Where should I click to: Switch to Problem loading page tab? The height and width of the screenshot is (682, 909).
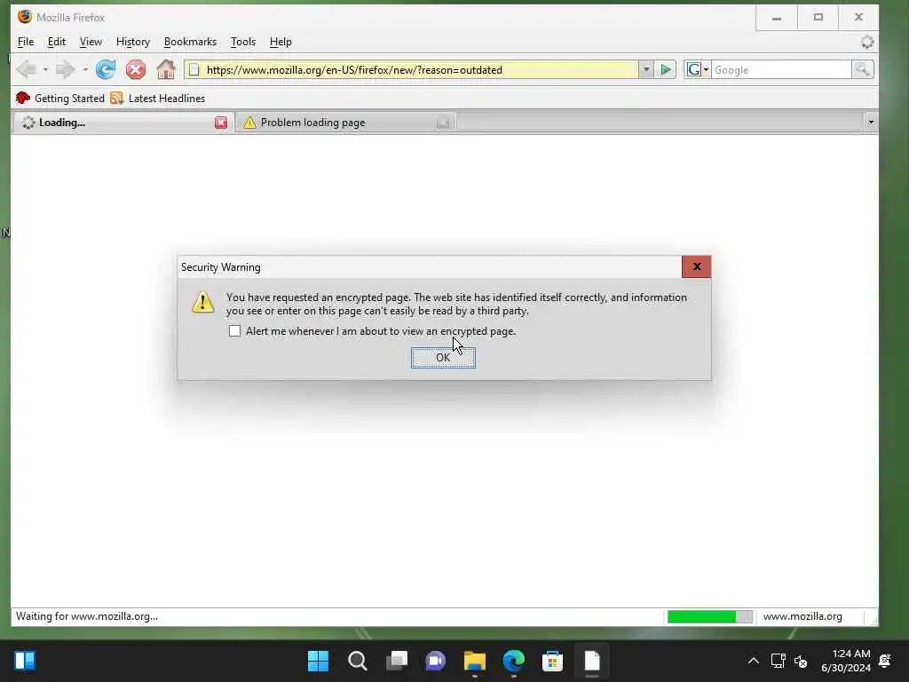(345, 123)
